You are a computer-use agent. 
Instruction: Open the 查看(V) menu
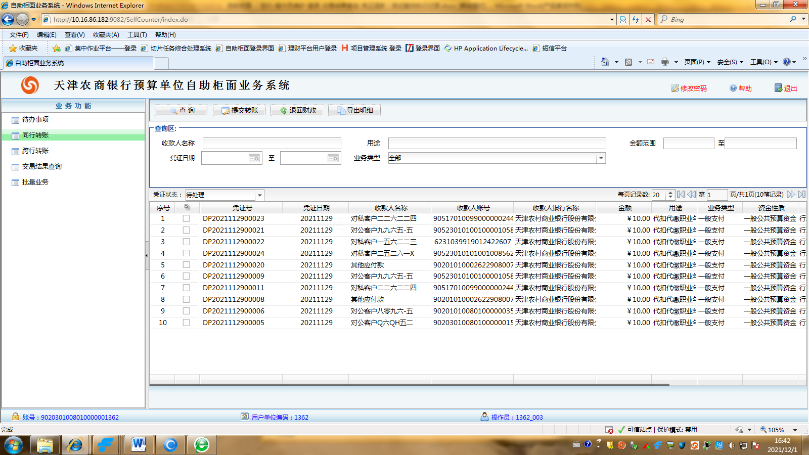coord(74,35)
